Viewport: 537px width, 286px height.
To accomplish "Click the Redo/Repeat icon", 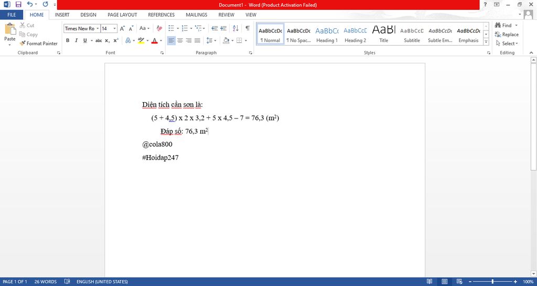I will 45,4.
